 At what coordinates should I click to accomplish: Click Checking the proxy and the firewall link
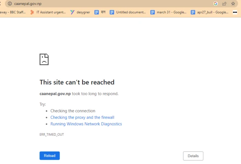[82, 117]
